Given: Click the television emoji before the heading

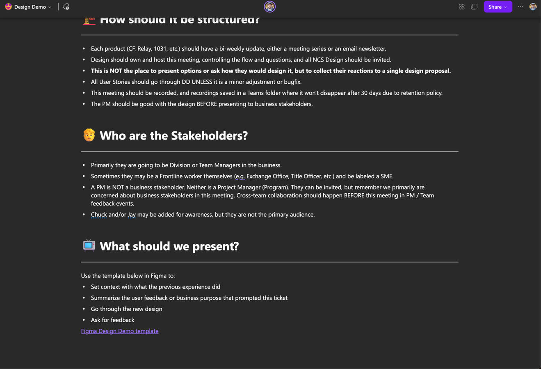Looking at the screenshot, I should [89, 245].
